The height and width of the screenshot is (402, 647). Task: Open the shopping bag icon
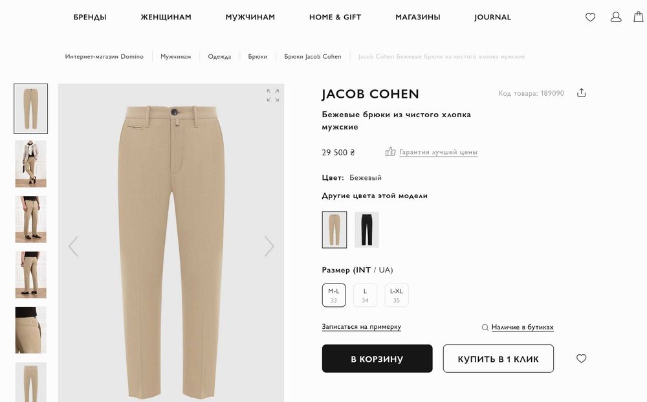[639, 17]
